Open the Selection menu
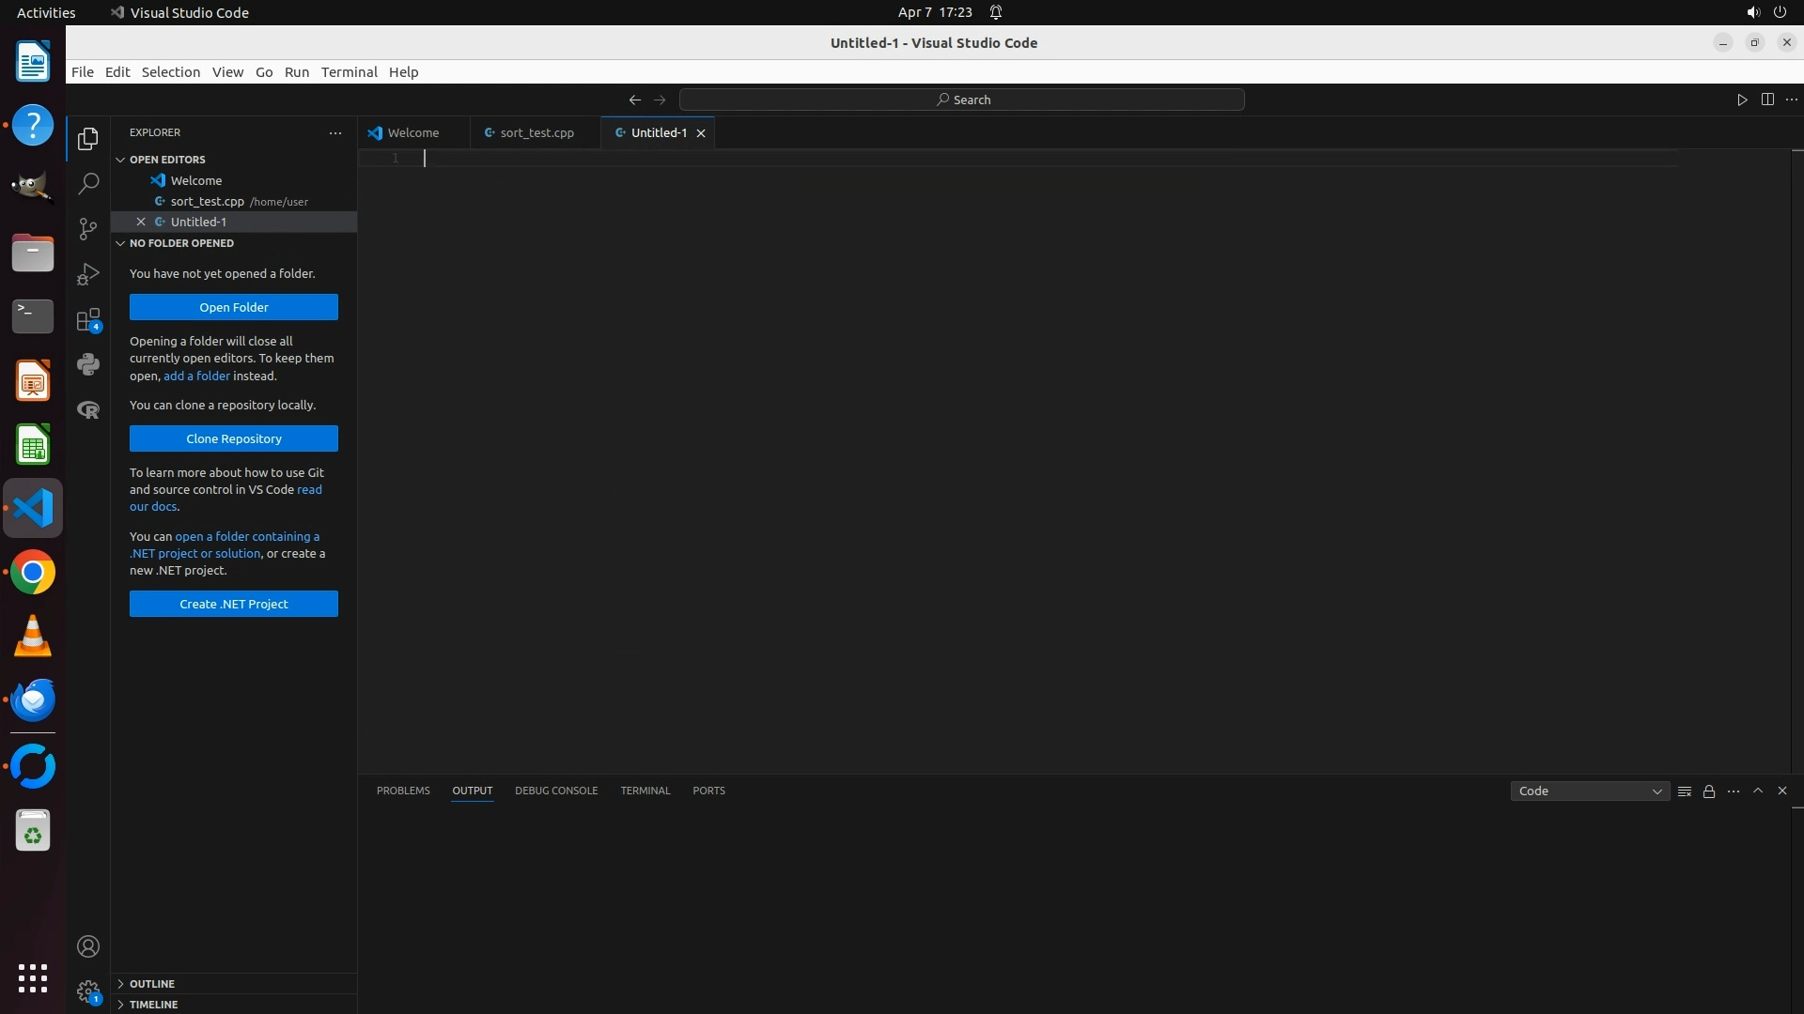The height and width of the screenshot is (1014, 1804). point(170,72)
